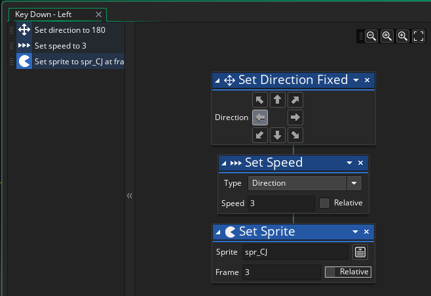431x296 pixels.
Task: Click the zoom in magnifier icon
Action: [403, 37]
